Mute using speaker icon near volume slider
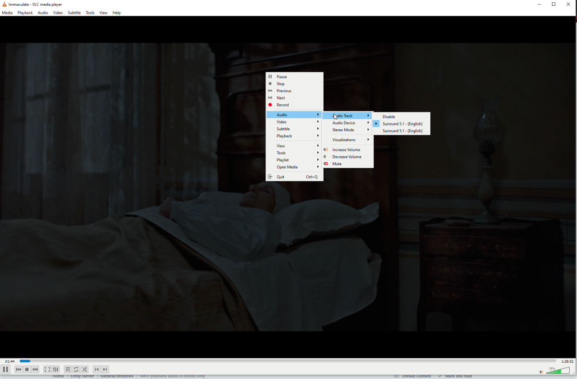The width and height of the screenshot is (577, 379). 541,371
